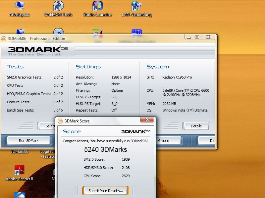This screenshot has width=265, height=198.
Task: Open the Studio Launcher shortcut
Action: (x=98, y=9)
